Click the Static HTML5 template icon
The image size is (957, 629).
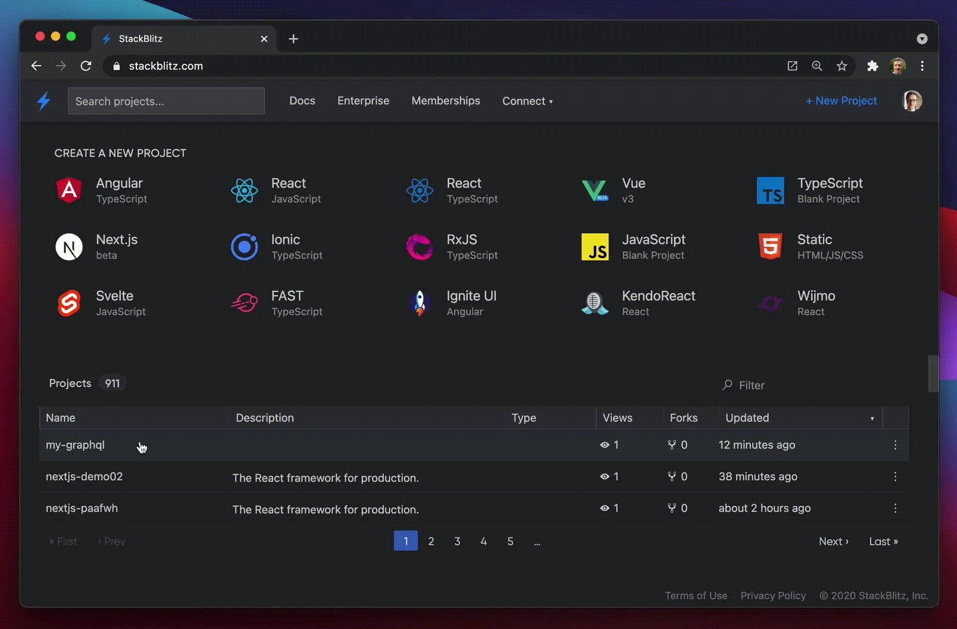[770, 247]
